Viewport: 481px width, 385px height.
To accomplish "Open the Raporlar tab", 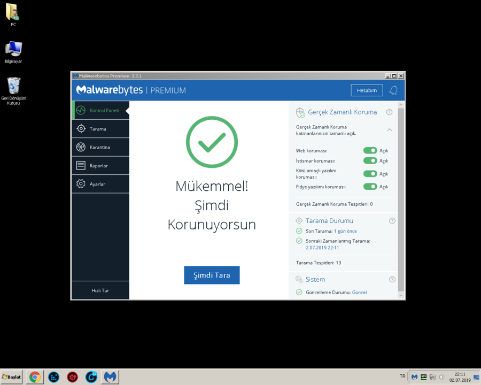I will [100, 165].
